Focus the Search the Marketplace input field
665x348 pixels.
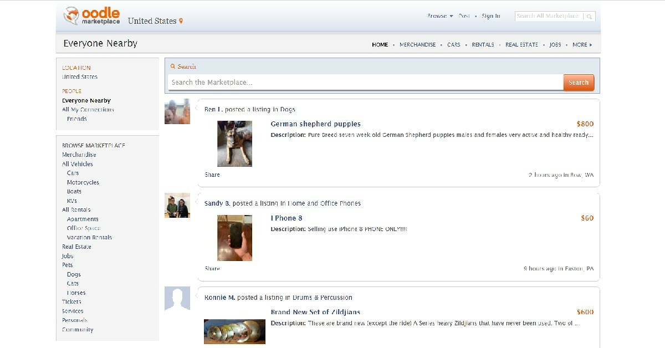365,83
